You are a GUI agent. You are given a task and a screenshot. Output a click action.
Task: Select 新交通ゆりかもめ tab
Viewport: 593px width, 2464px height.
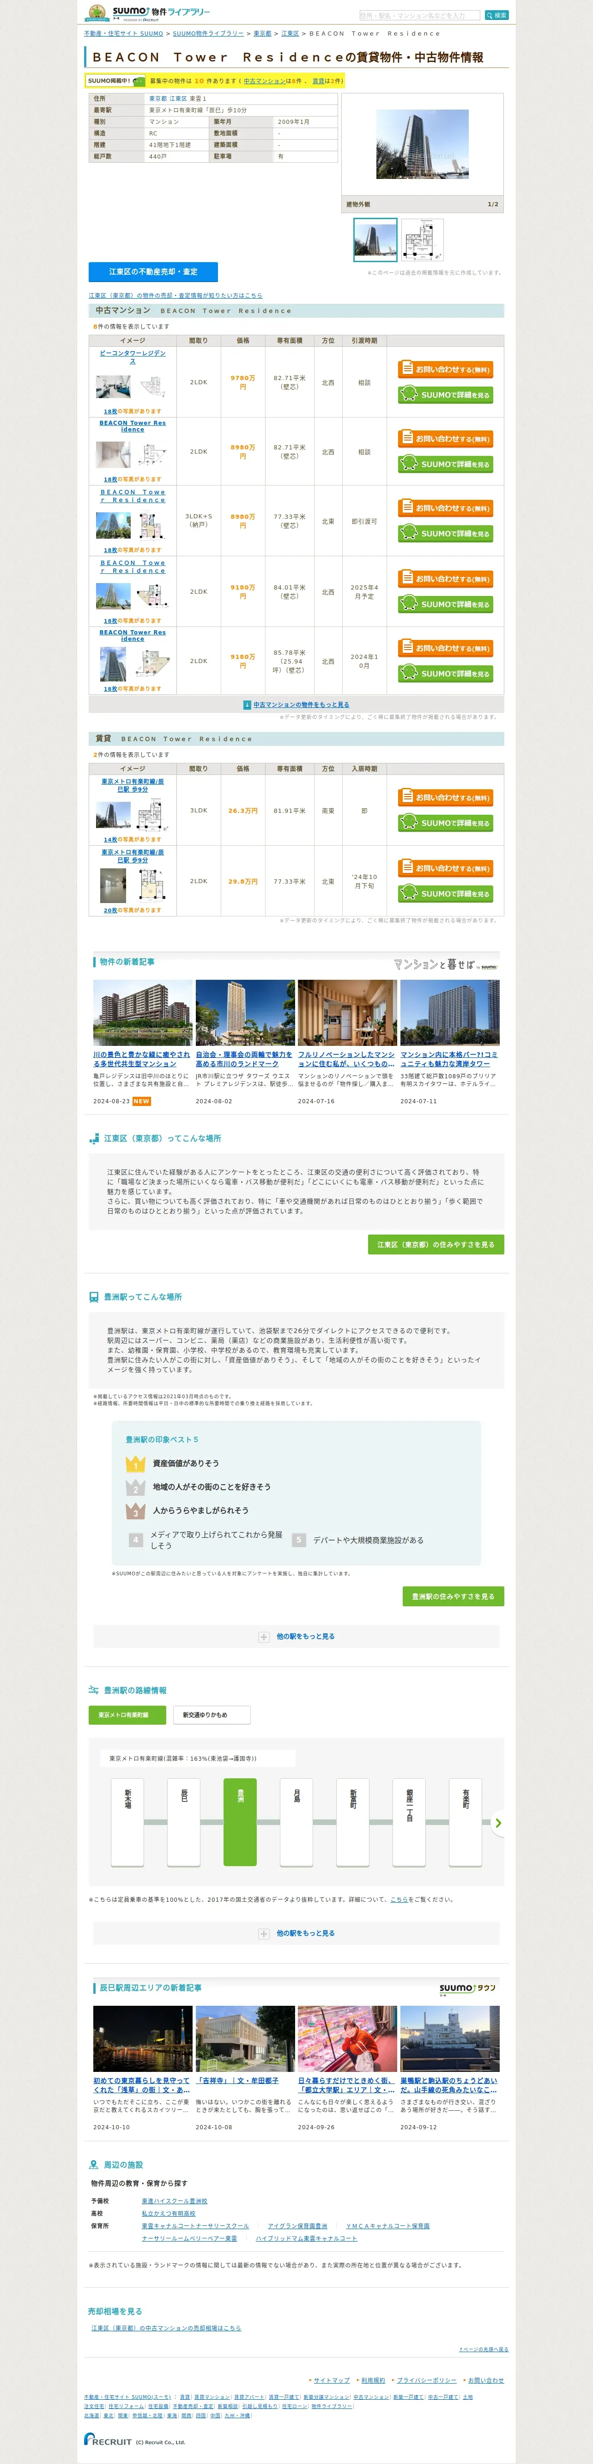[212, 1715]
